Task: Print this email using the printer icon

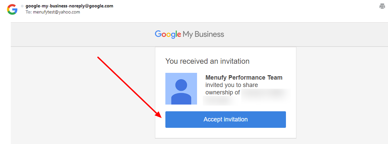Action: click(382, 6)
